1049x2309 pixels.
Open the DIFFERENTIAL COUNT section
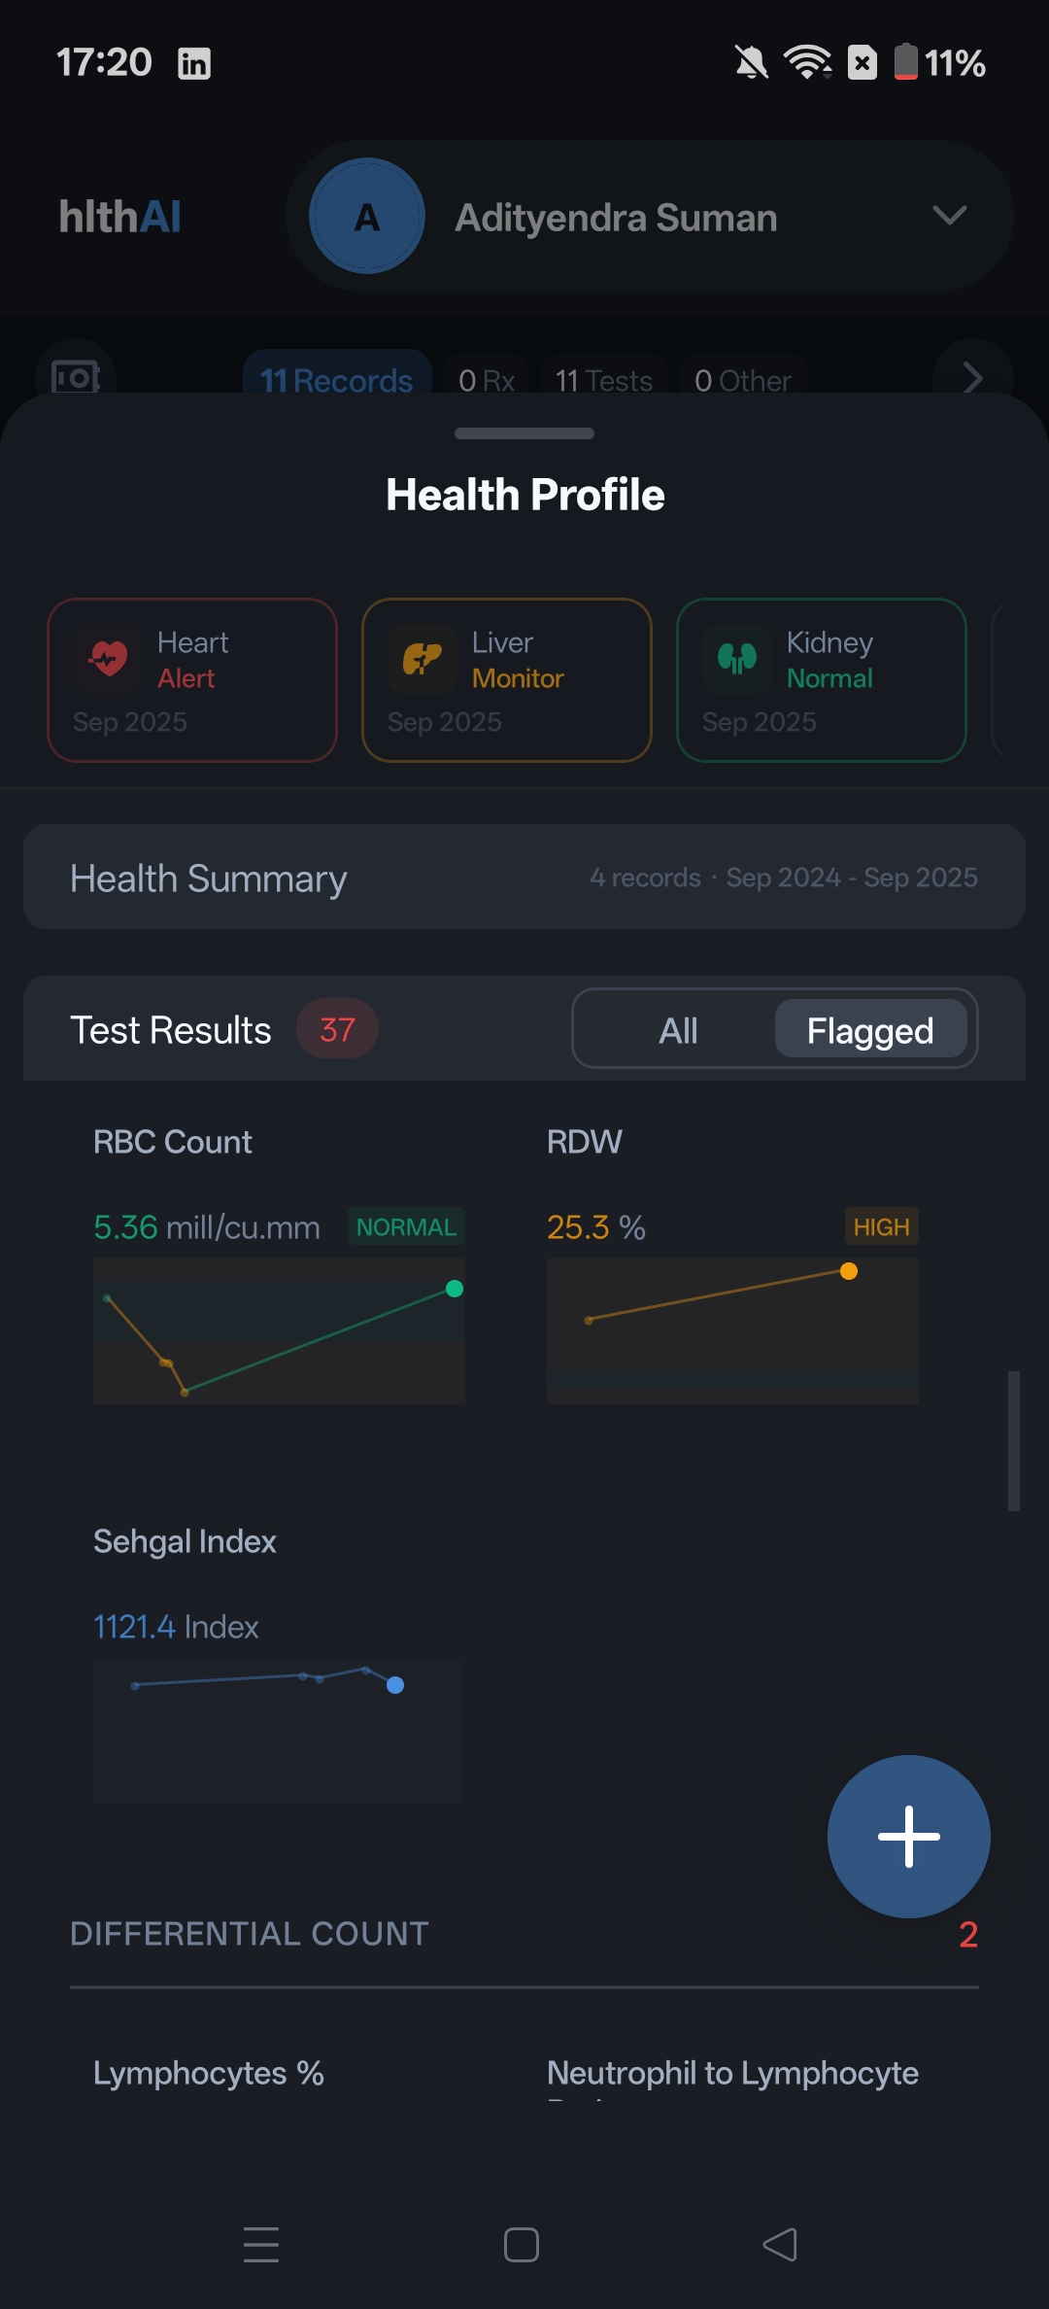250,1934
